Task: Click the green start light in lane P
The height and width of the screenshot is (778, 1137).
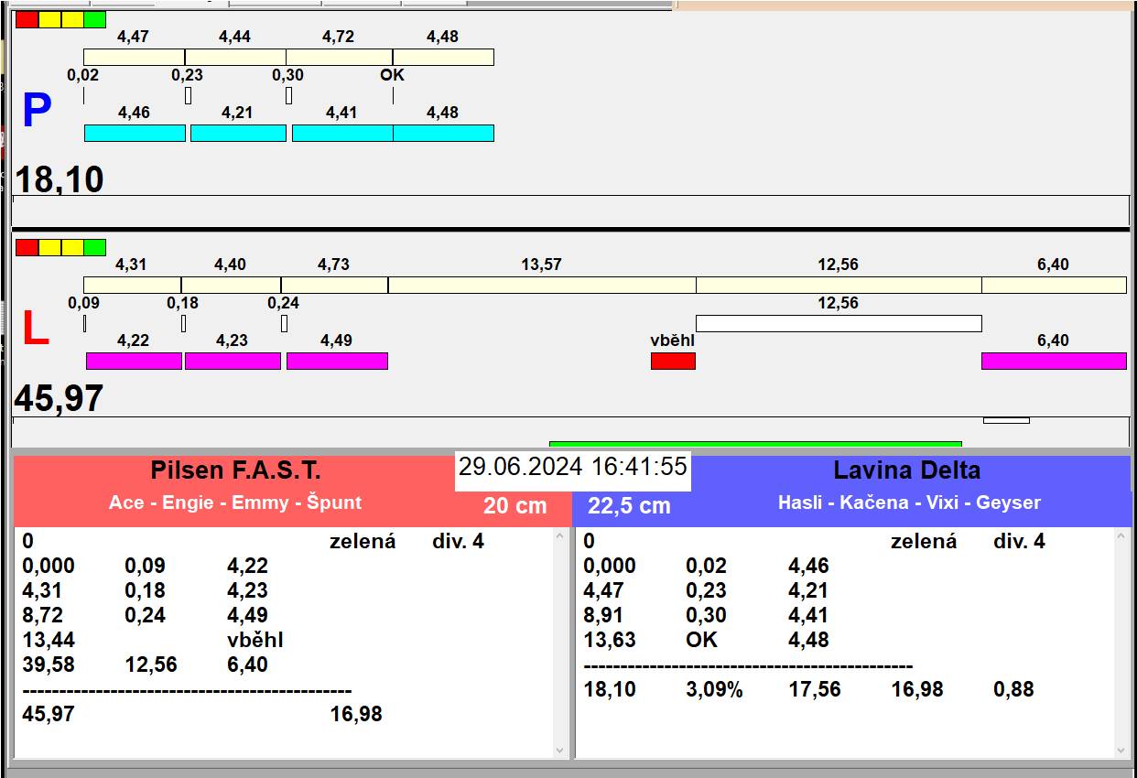Action: 94,19
